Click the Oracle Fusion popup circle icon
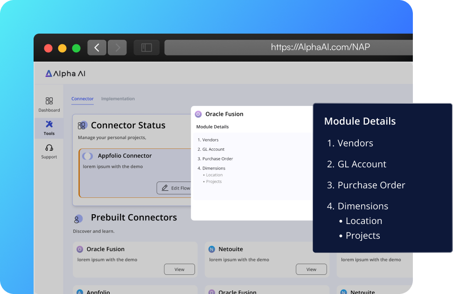 tap(198, 114)
